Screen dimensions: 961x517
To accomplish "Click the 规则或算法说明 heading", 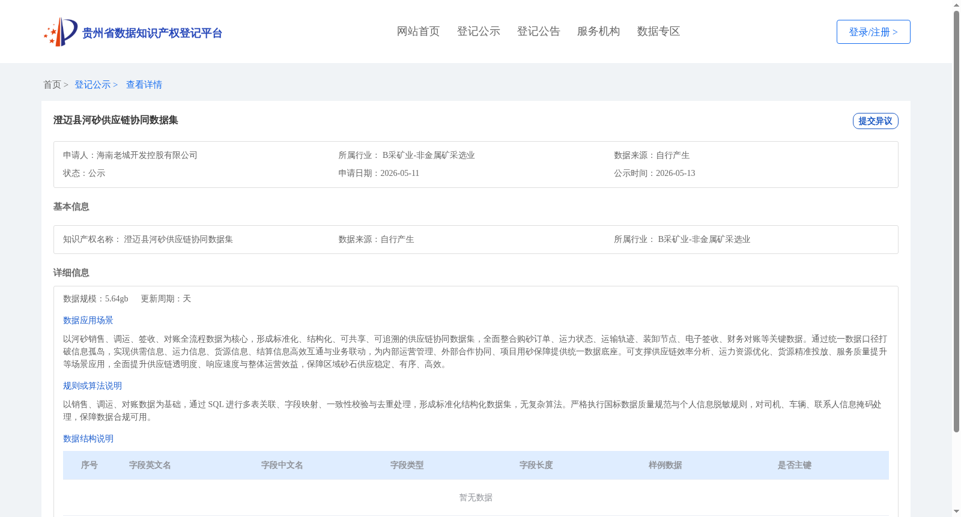I will pyautogui.click(x=92, y=385).
